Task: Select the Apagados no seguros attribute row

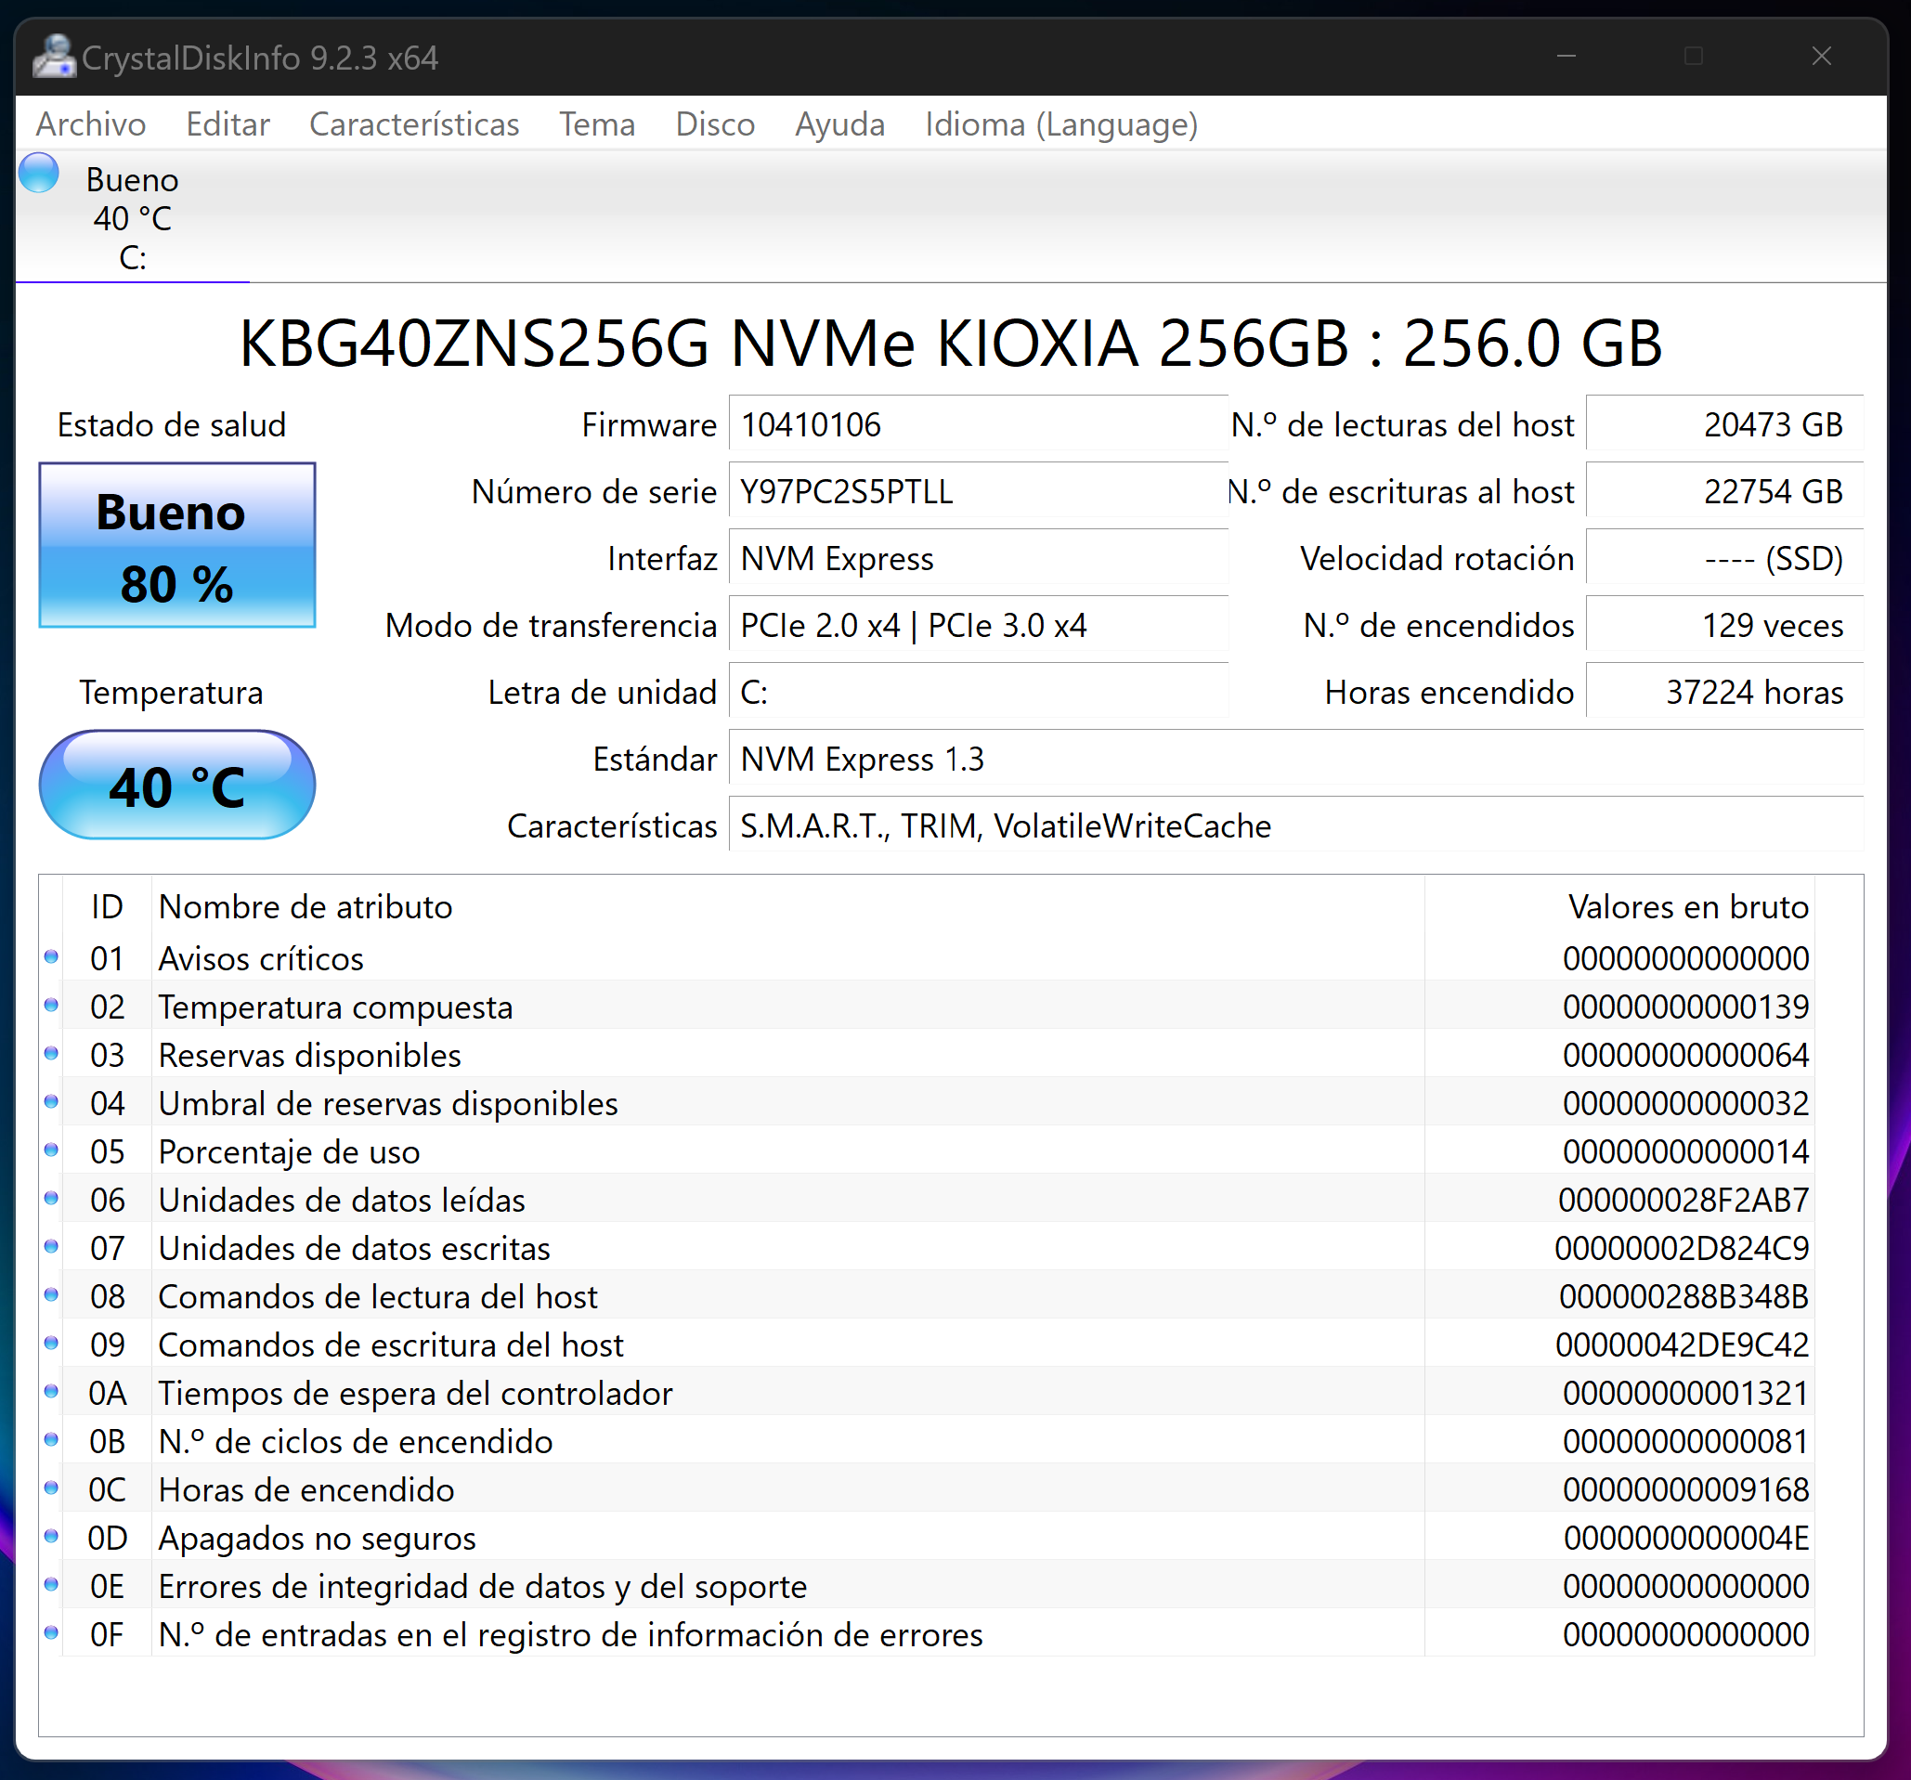Action: click(x=928, y=1538)
